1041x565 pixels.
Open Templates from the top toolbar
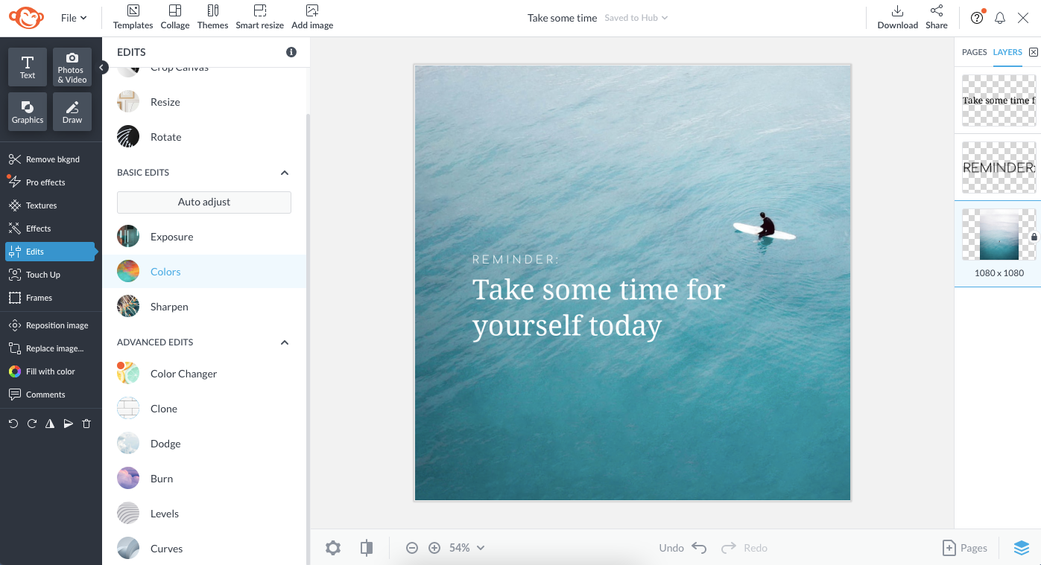click(133, 17)
